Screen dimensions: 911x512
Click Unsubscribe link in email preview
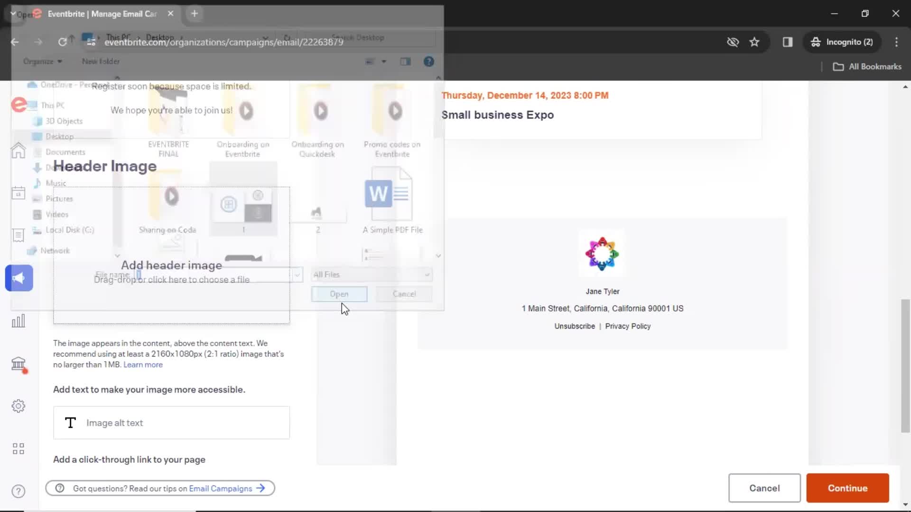click(x=575, y=326)
